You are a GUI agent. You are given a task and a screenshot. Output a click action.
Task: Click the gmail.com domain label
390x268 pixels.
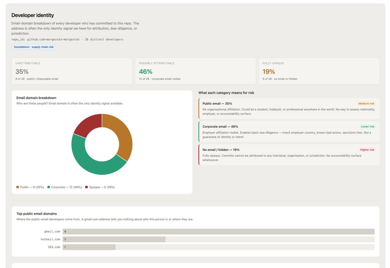click(52, 232)
